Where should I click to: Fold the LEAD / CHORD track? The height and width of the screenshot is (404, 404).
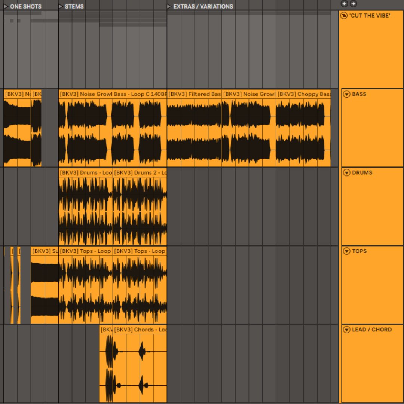coord(347,330)
